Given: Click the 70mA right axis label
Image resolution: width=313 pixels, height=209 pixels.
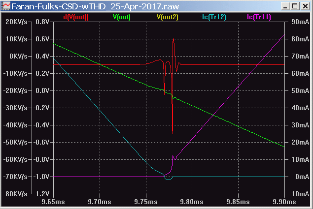Looking at the screenshot, I should [x=300, y=56].
